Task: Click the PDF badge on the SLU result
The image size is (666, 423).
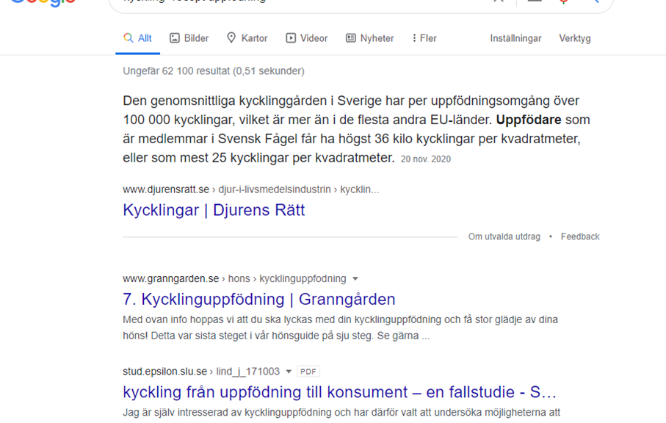Action: 308,372
